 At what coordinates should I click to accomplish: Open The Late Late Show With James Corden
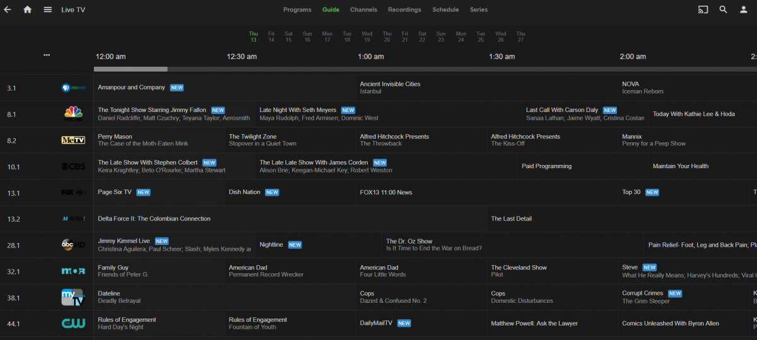click(386, 166)
